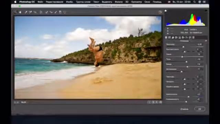Cycle Before/After view icon
This screenshot has width=220, height=124.
click(149, 102)
